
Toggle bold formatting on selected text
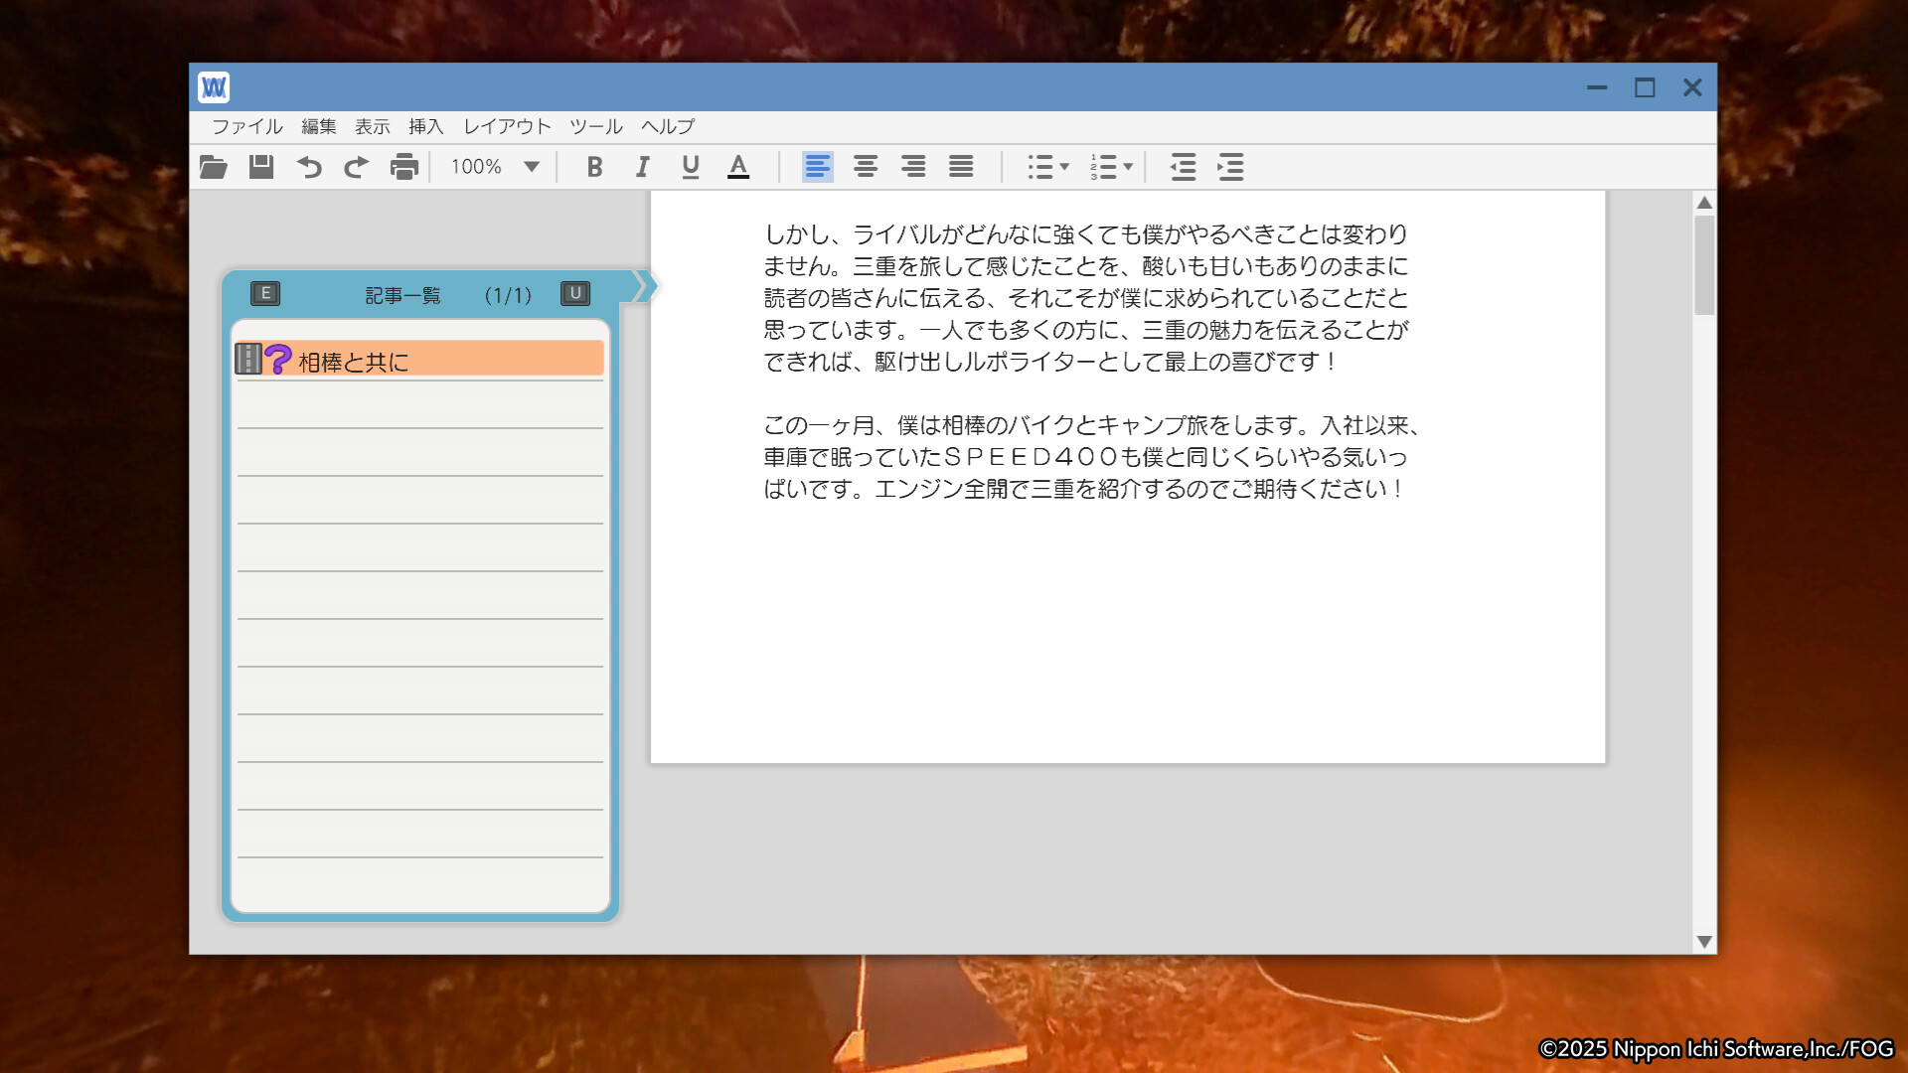coord(594,167)
